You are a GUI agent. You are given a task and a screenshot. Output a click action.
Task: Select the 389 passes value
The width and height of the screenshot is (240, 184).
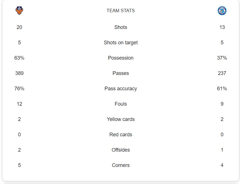coord(19,73)
